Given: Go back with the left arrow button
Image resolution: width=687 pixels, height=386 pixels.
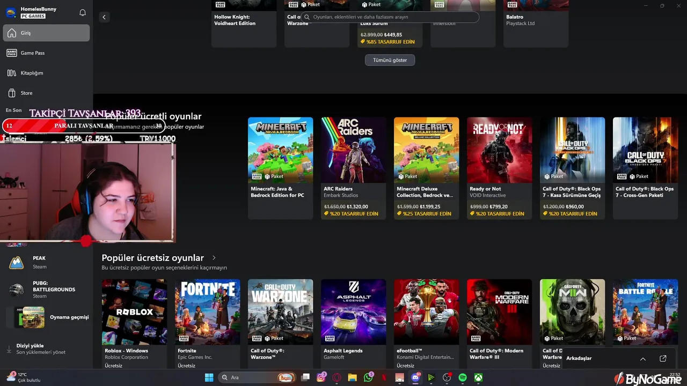Looking at the screenshot, I should (x=104, y=17).
